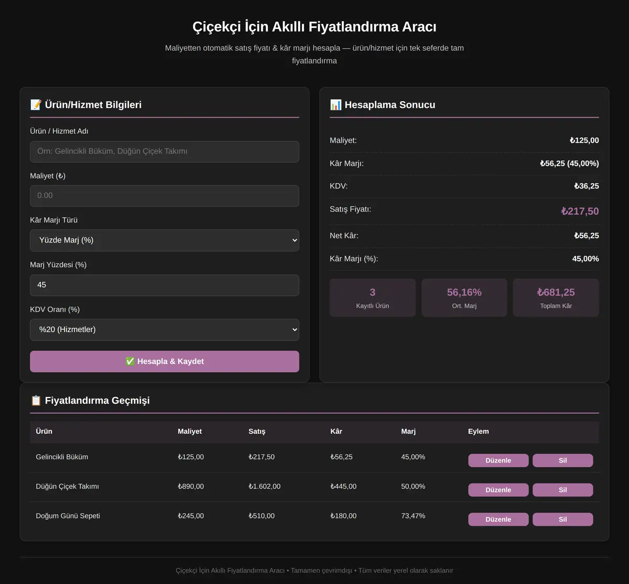This screenshot has width=629, height=584.
Task: Click the Ürün column header
Action: pyautogui.click(x=44, y=432)
